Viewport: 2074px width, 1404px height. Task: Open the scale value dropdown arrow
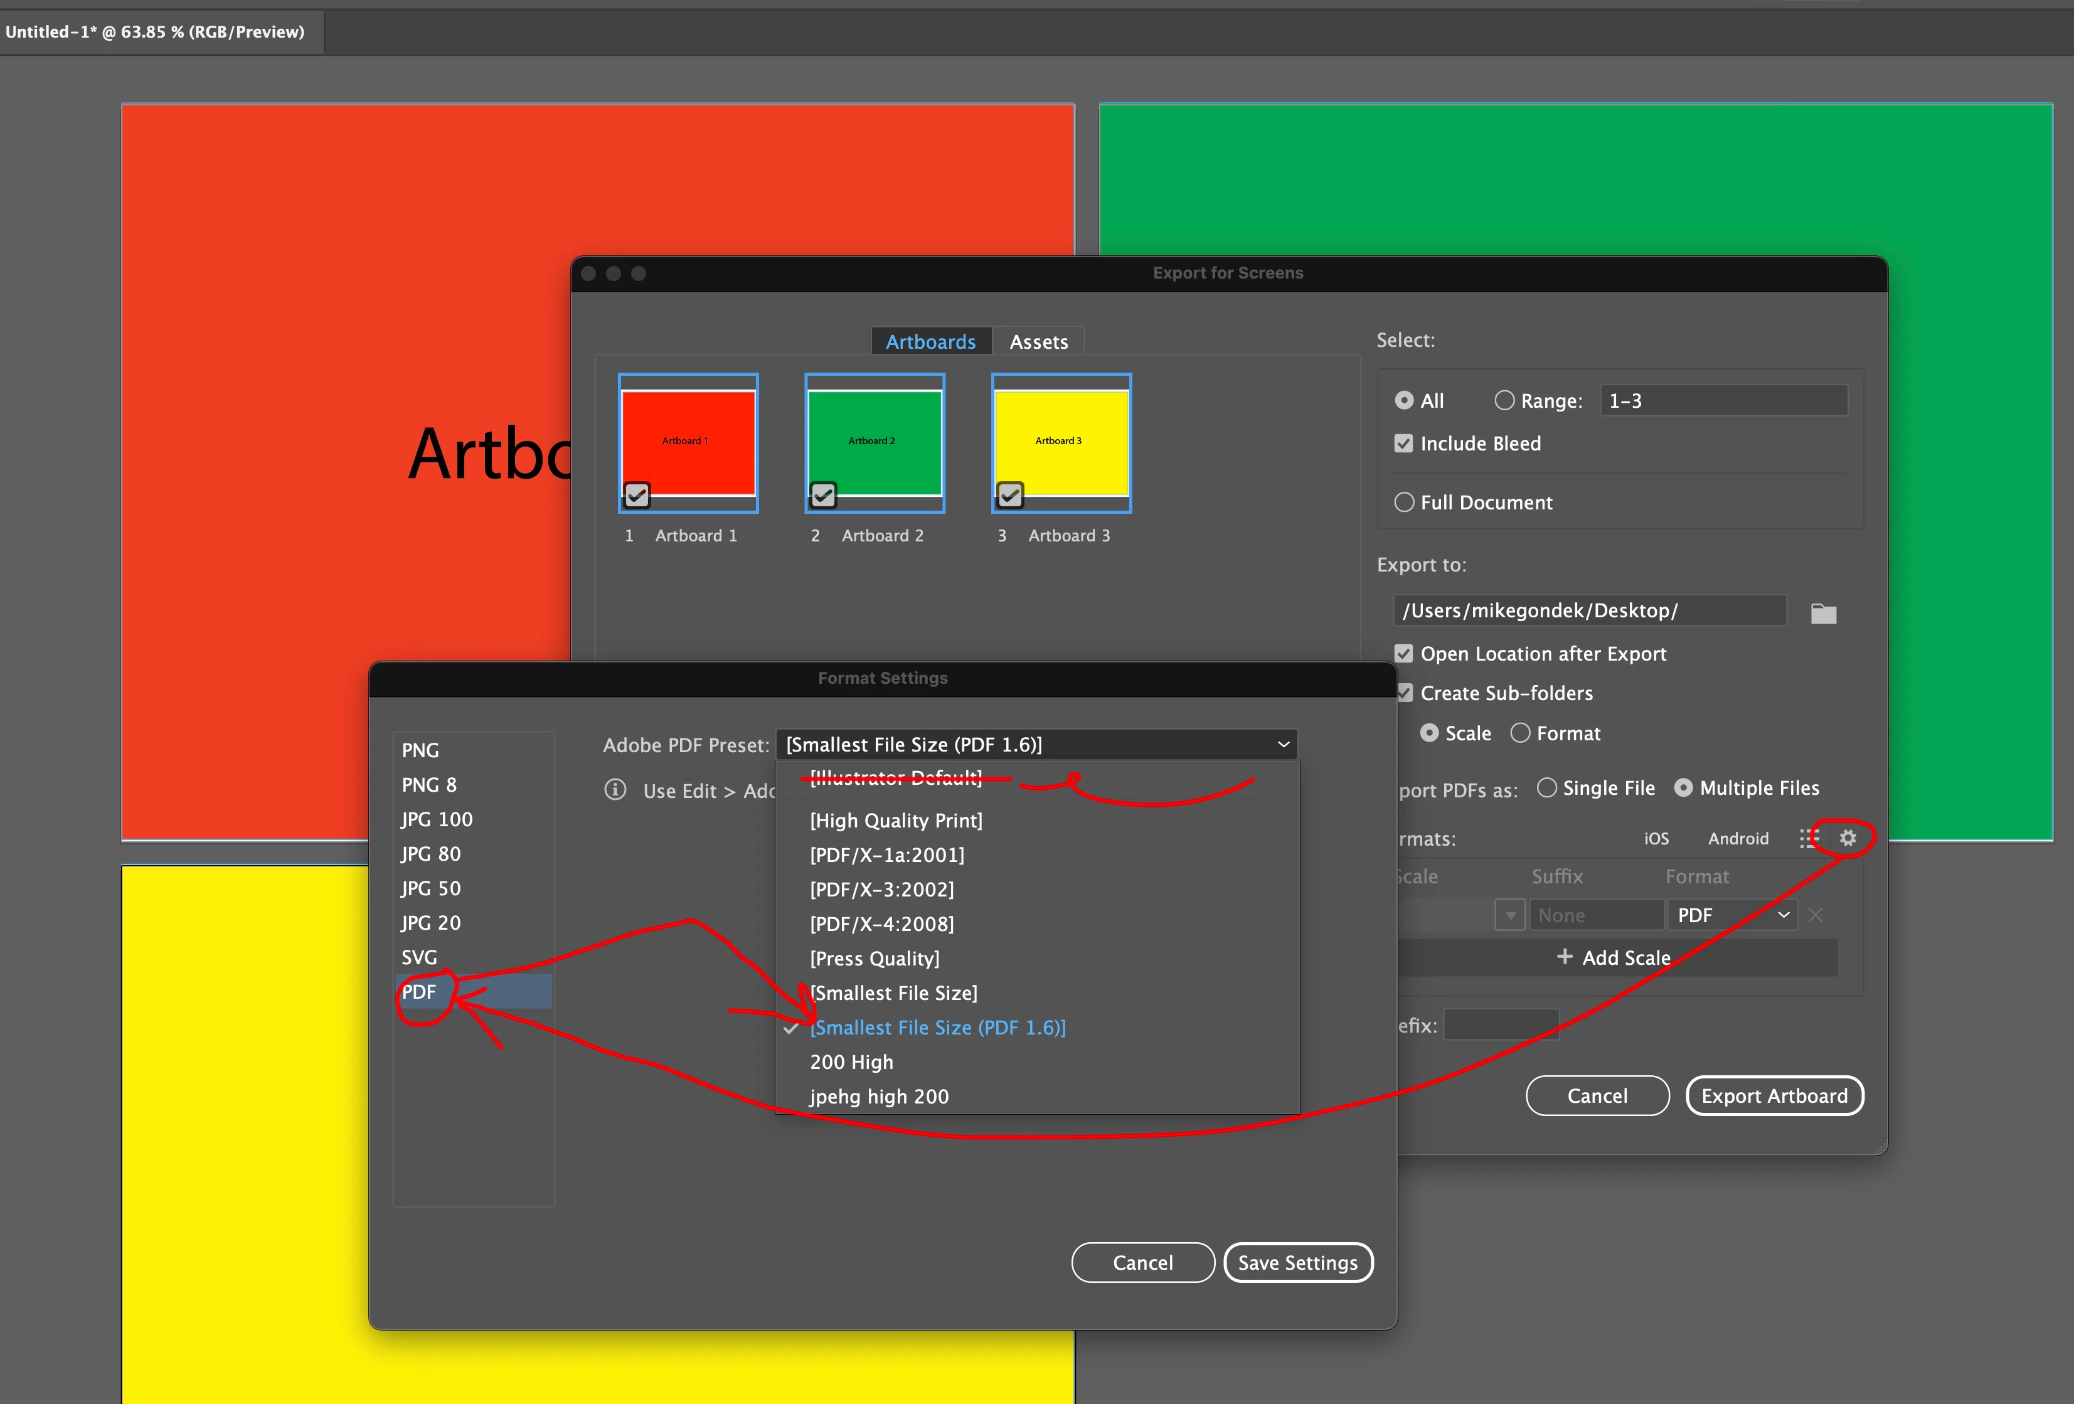point(1510,915)
